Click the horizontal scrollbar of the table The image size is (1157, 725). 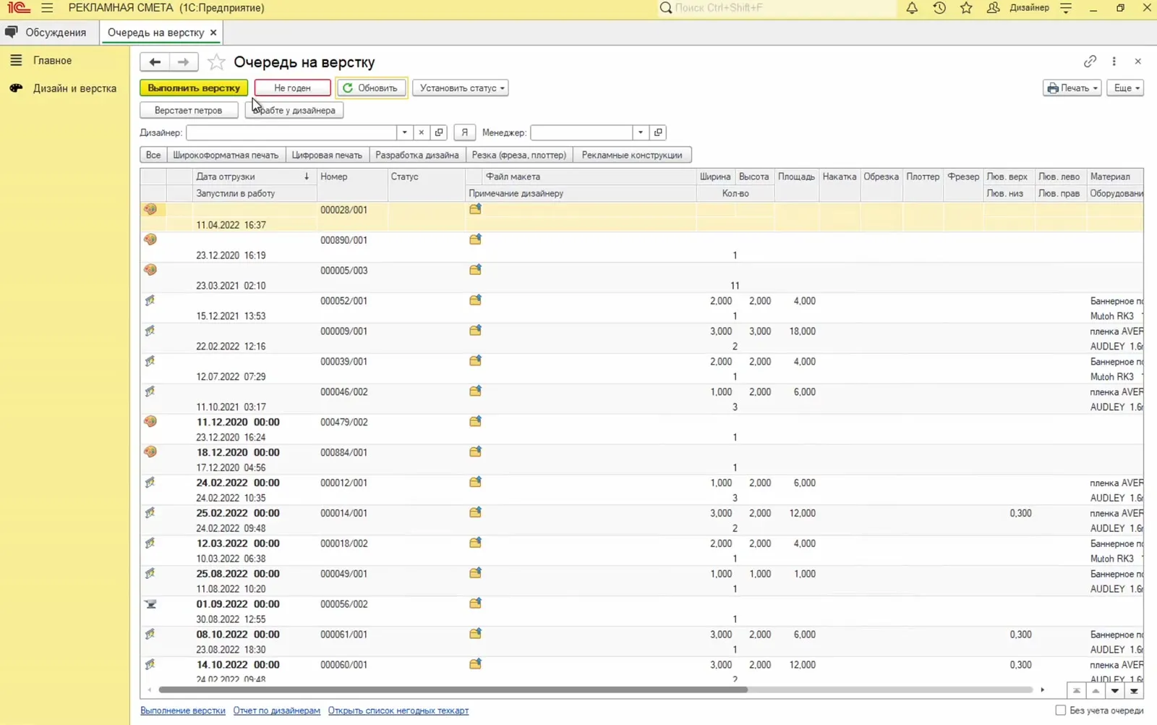point(453,690)
